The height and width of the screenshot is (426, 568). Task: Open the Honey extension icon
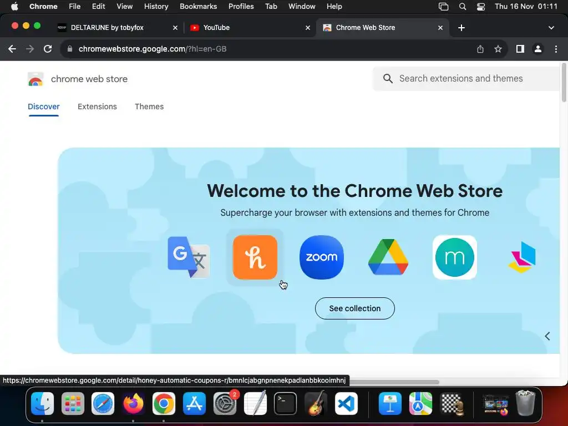255,257
